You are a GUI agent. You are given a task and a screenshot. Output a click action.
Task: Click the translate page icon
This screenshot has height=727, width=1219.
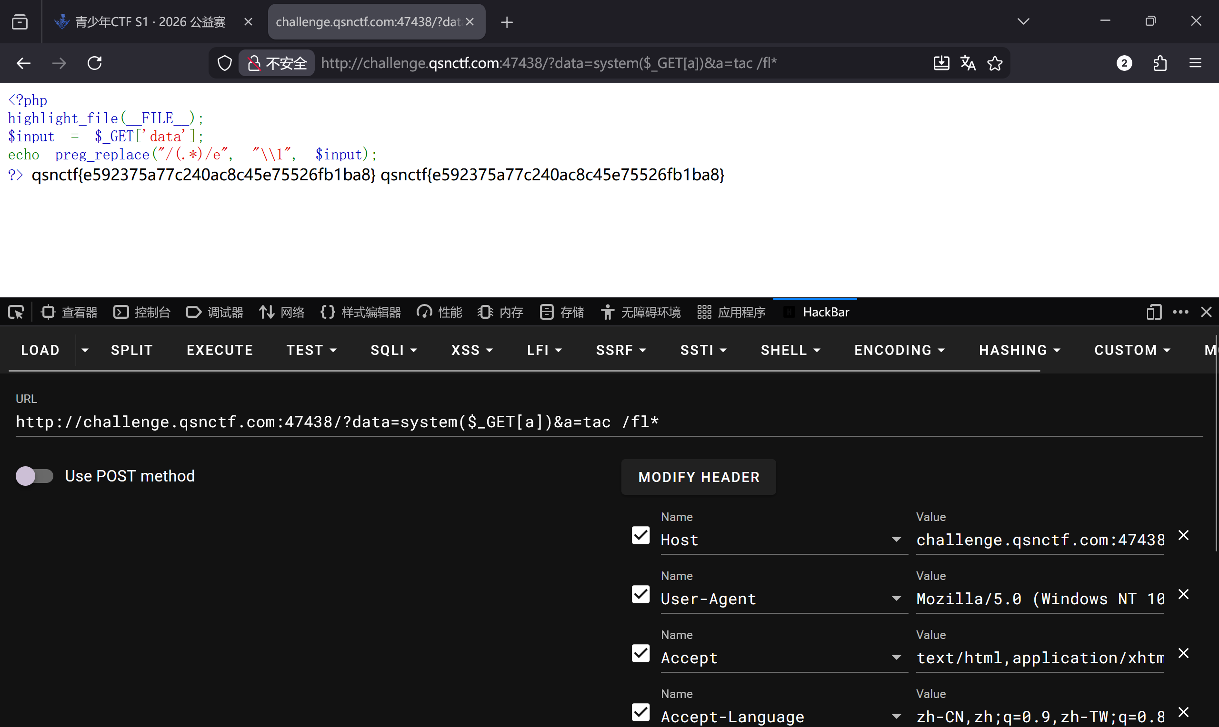coord(968,63)
